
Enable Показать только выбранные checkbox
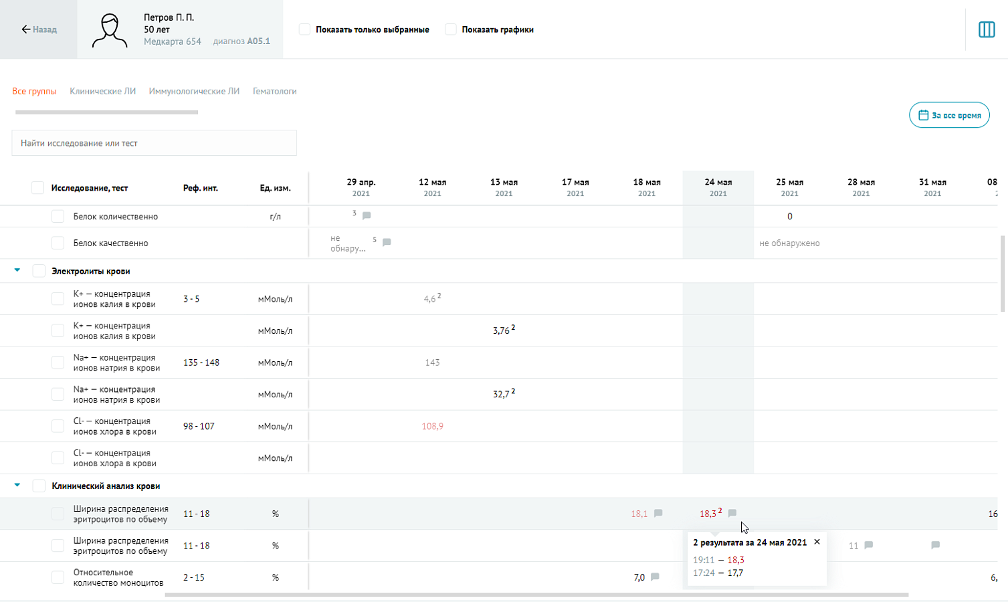coord(304,29)
